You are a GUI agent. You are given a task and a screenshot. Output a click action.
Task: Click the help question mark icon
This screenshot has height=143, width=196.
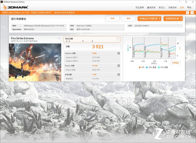[118, 39]
